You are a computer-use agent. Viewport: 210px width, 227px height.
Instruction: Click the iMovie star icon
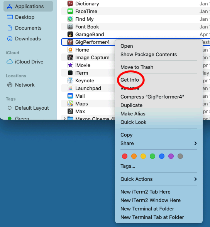click(70, 65)
